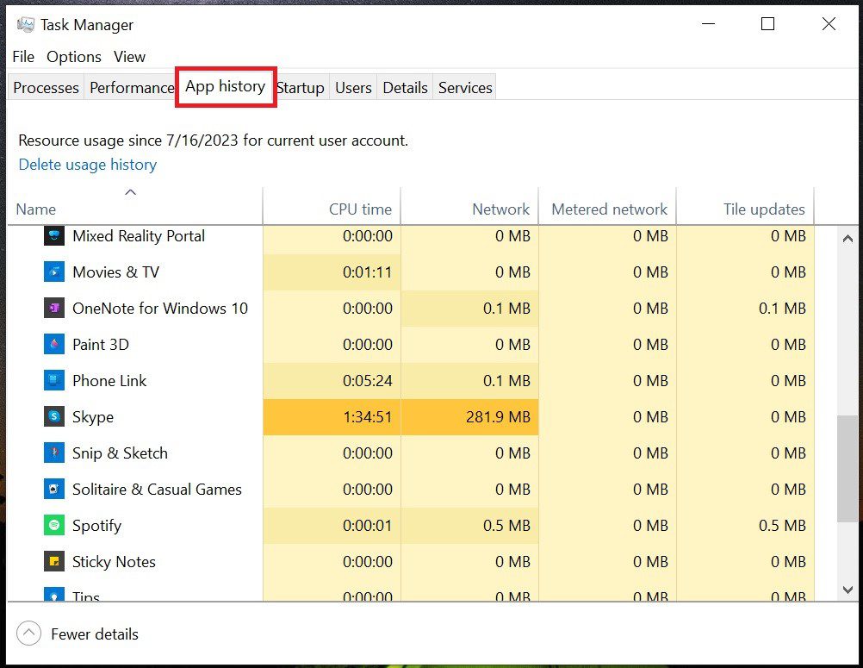
Task: Click the scrollbar down arrow
Action: tap(848, 590)
